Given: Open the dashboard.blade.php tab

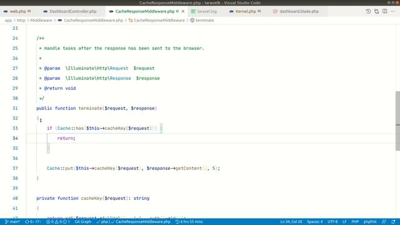Looking at the screenshot, I should 299,11.
